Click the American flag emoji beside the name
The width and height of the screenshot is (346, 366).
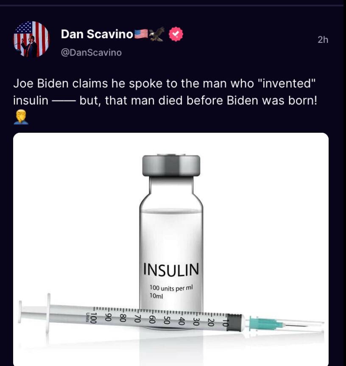coord(140,34)
